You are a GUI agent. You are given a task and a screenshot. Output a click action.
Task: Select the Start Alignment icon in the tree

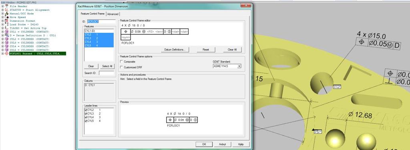(x=6, y=10)
